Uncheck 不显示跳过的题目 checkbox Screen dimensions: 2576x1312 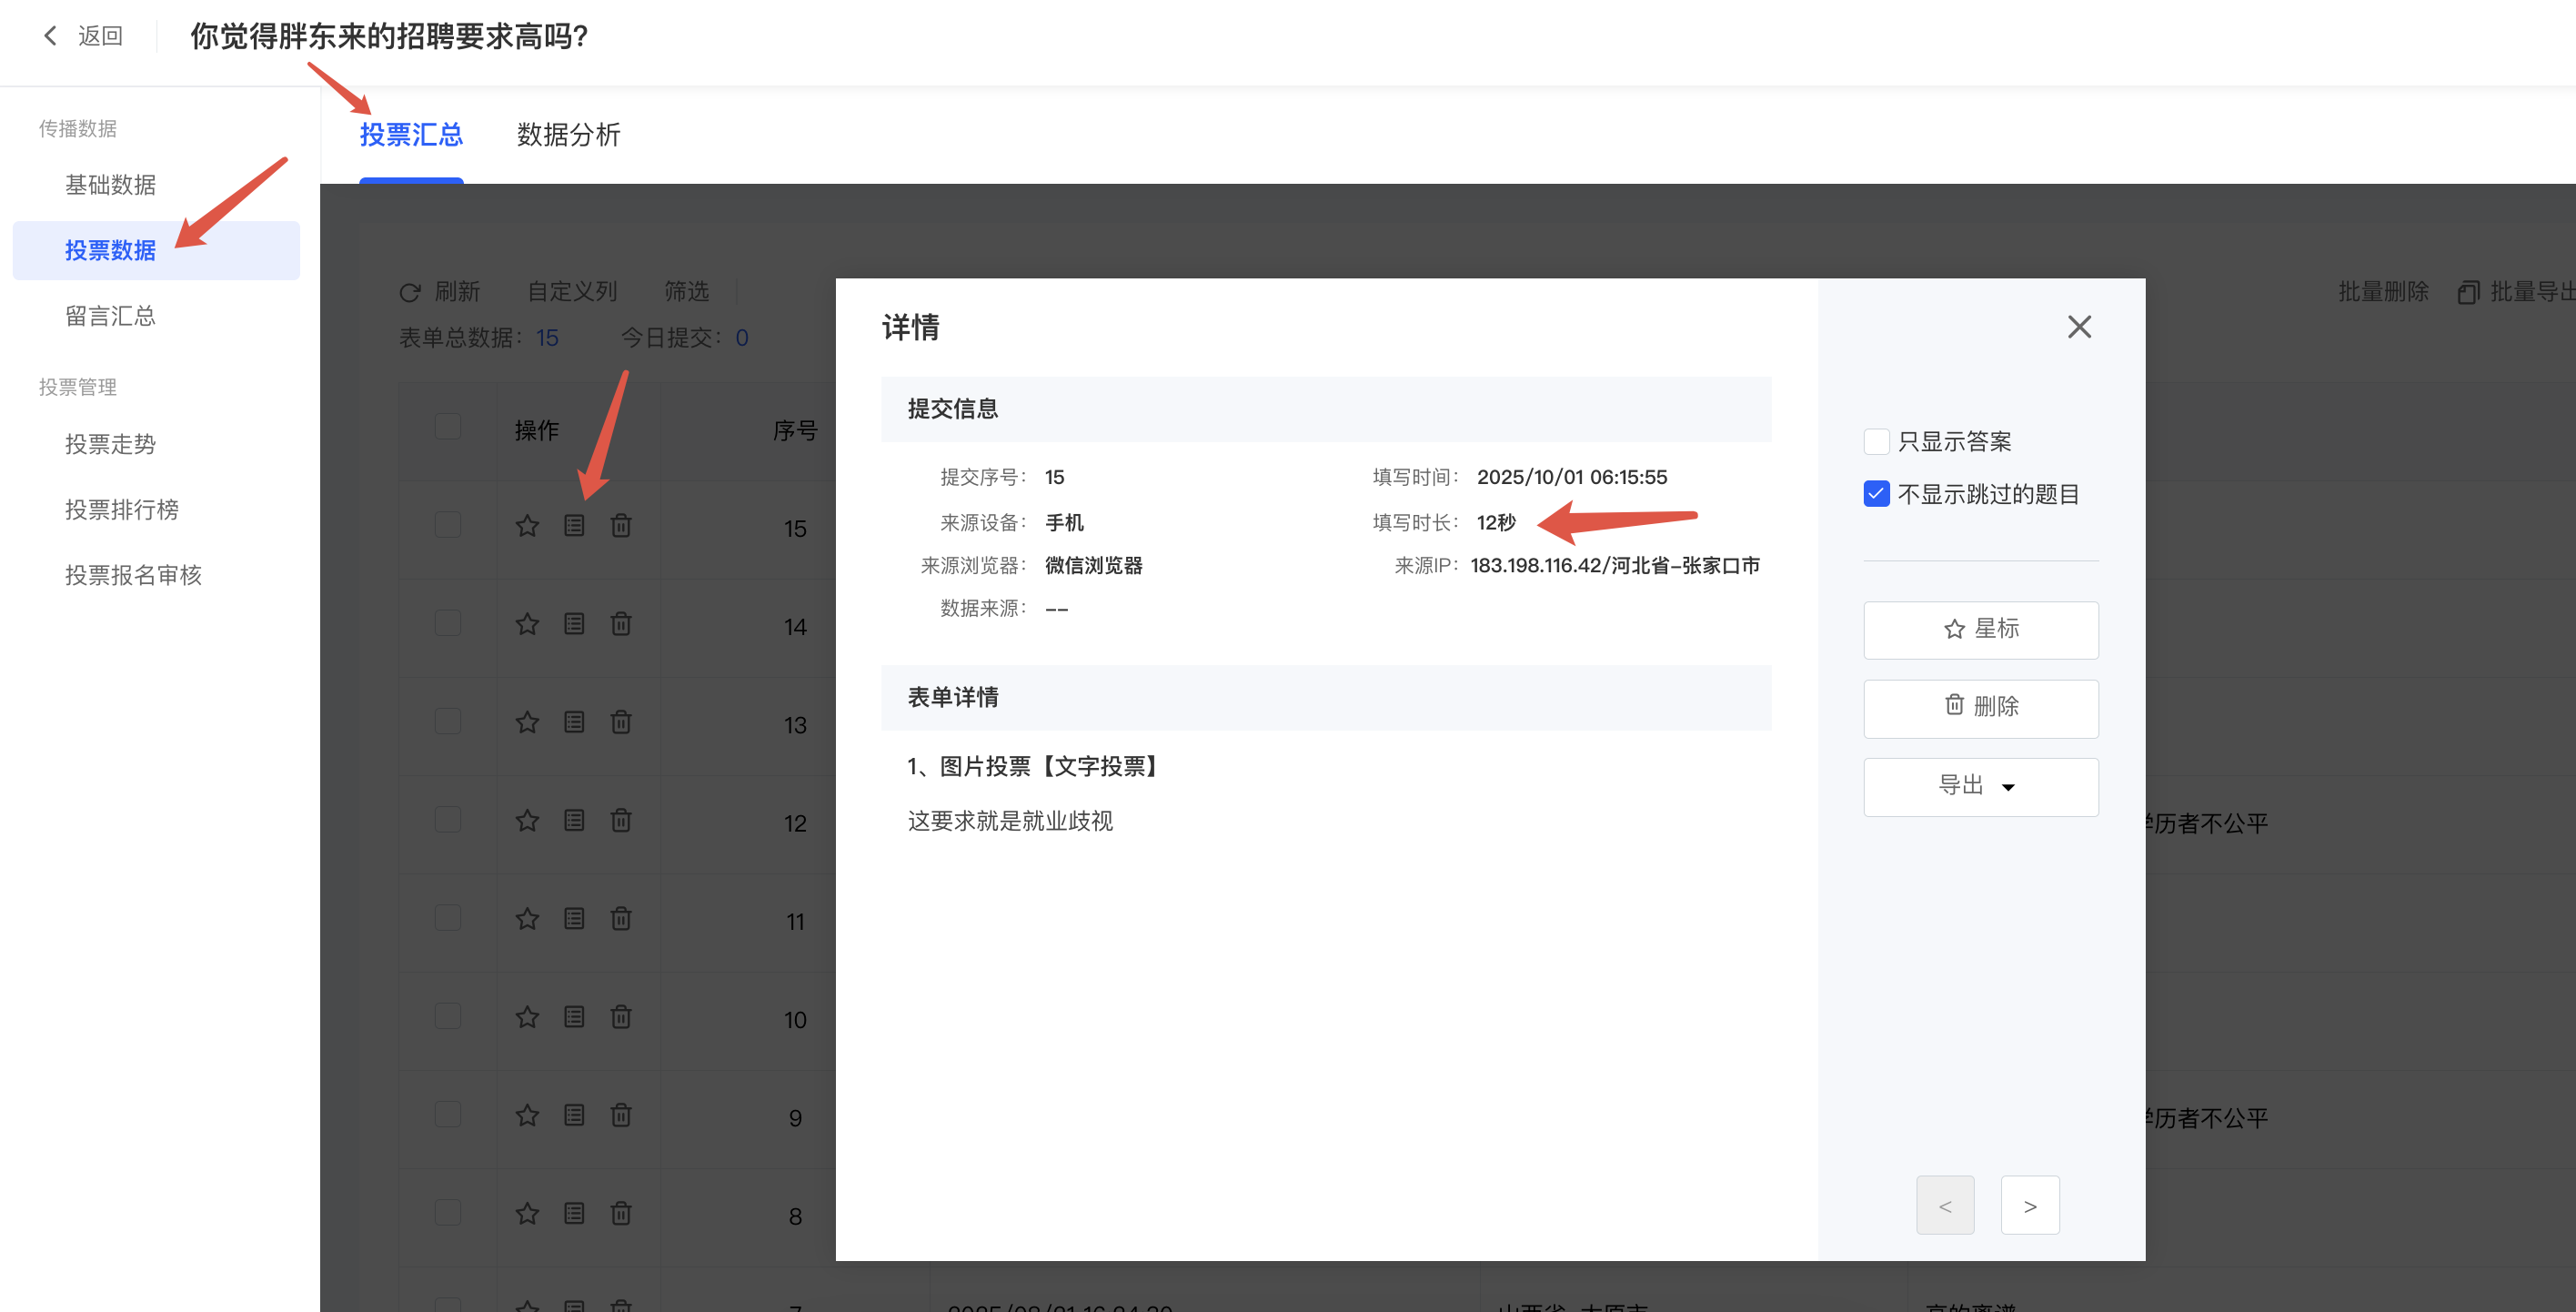tap(1876, 494)
